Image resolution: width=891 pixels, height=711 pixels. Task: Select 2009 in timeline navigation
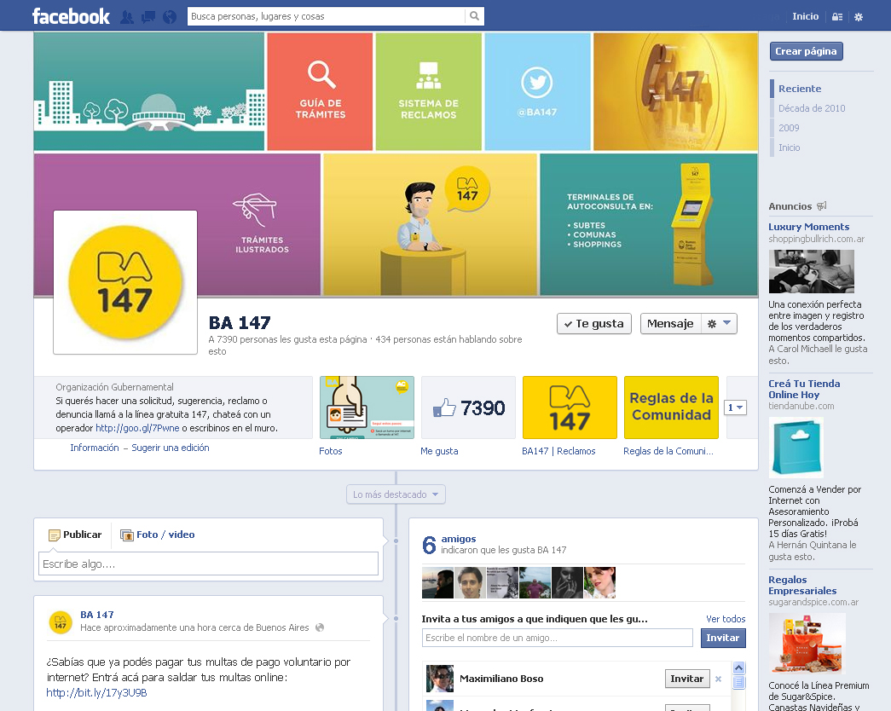coord(789,128)
